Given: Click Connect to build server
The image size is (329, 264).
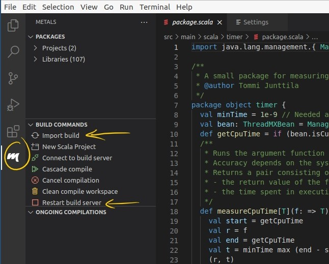Looking at the screenshot, I should [x=77, y=158].
